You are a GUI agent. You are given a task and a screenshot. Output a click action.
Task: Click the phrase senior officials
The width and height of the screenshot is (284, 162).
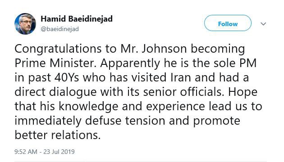pos(184,92)
